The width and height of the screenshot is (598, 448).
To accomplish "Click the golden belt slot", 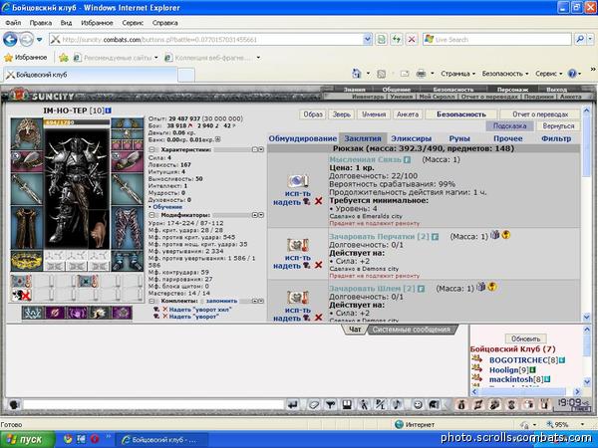I will (x=27, y=261).
